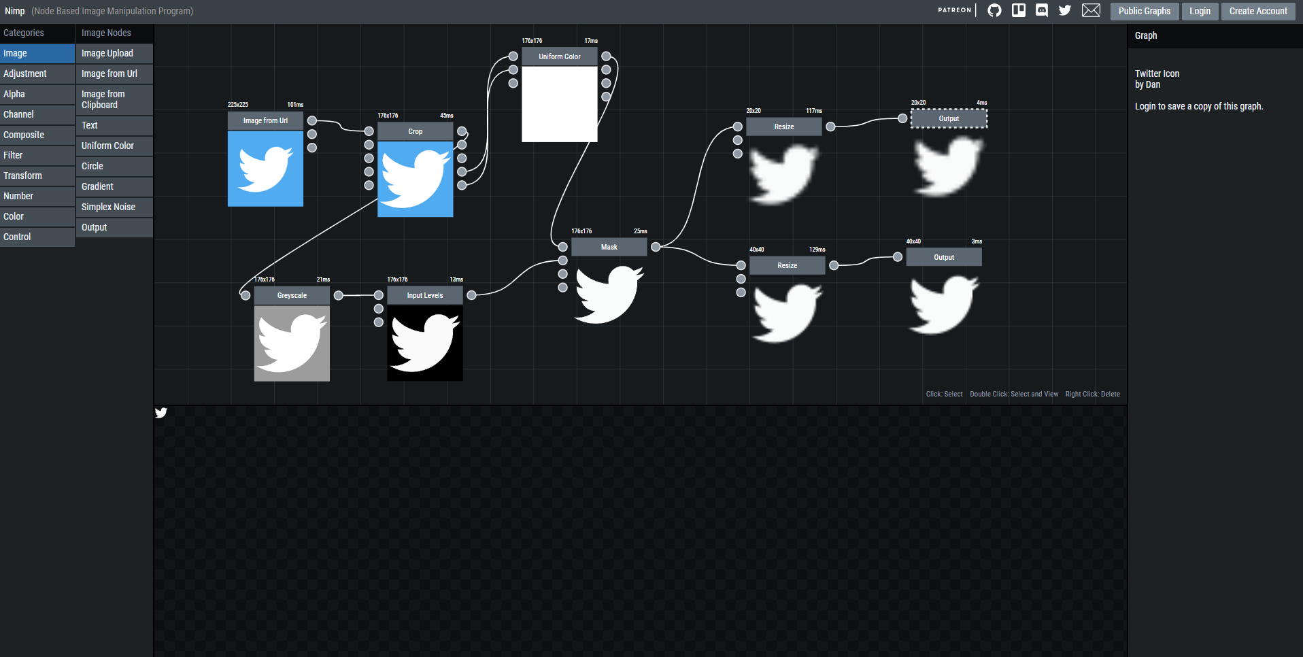Image resolution: width=1303 pixels, height=657 pixels.
Task: Open the Trello board icon
Action: pos(1019,10)
